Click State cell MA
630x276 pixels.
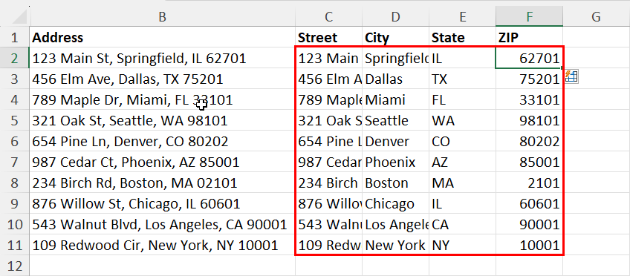(x=462, y=183)
